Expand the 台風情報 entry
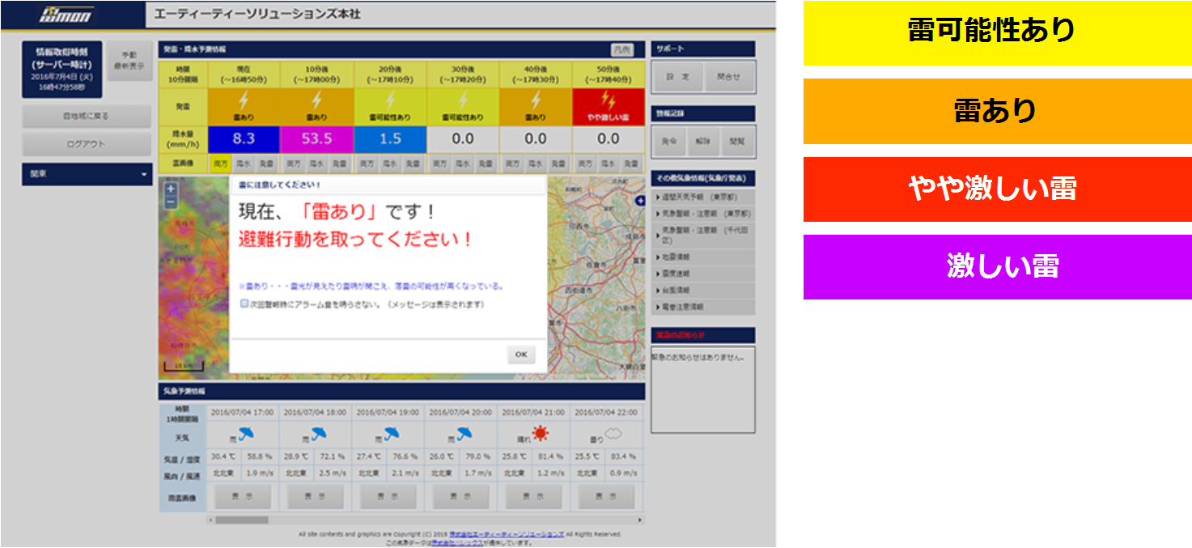This screenshot has height=548, width=1192. (x=703, y=290)
